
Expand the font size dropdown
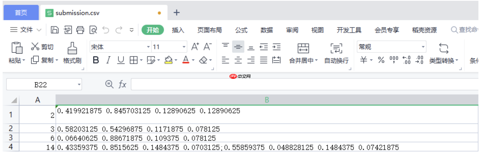click(x=184, y=47)
